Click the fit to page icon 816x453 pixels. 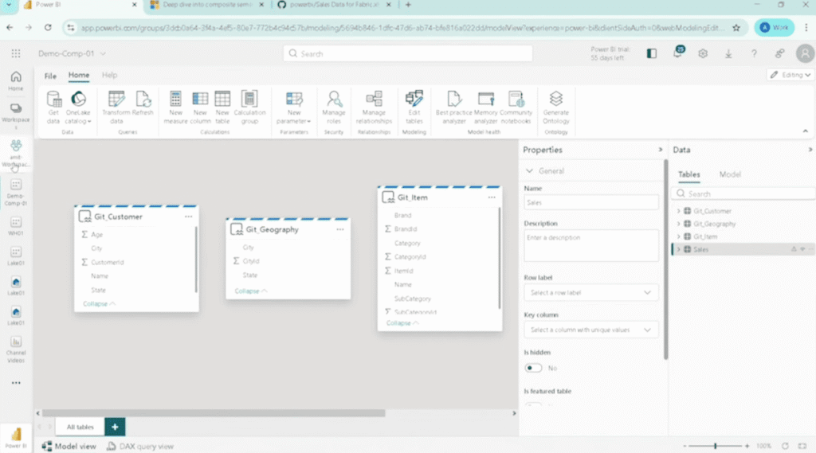(802, 447)
